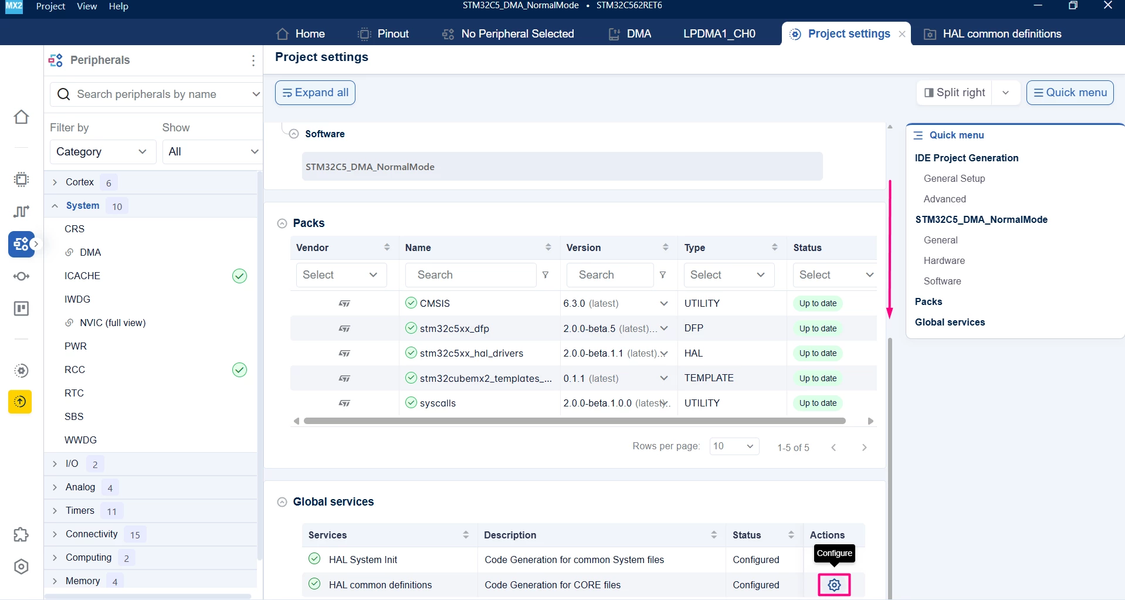Open the hexagon settings icon at sidebar bottom

click(x=21, y=567)
